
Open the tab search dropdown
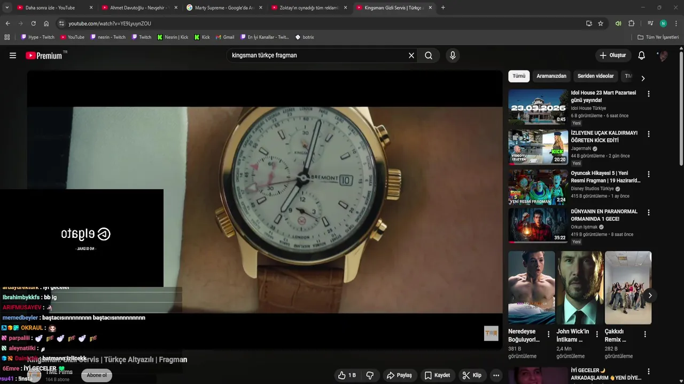pos(6,7)
